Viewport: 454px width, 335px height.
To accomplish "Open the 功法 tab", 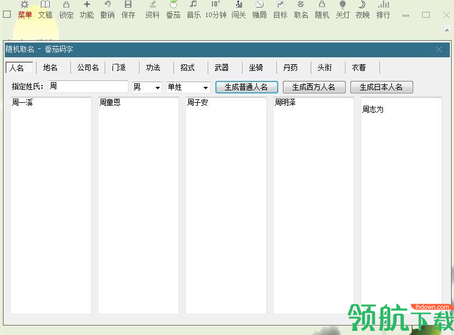I will coord(153,67).
